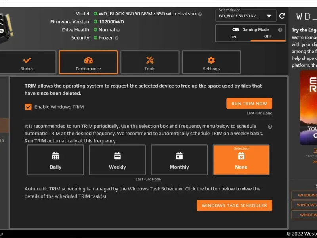Set Gaming Mode to OFF
This screenshot has width=317, height=238.
268,36
